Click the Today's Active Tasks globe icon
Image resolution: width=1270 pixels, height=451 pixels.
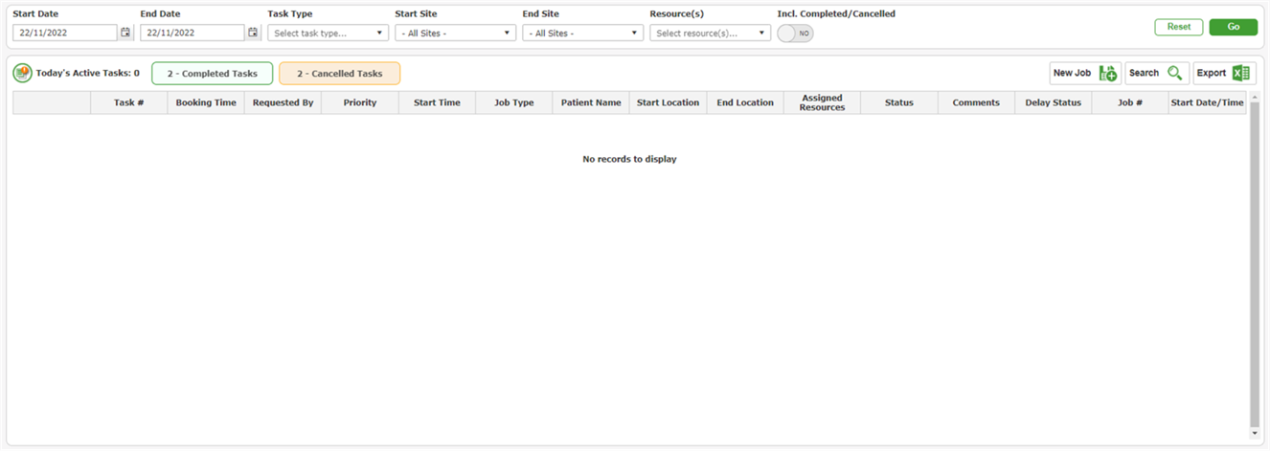pyautogui.click(x=22, y=73)
